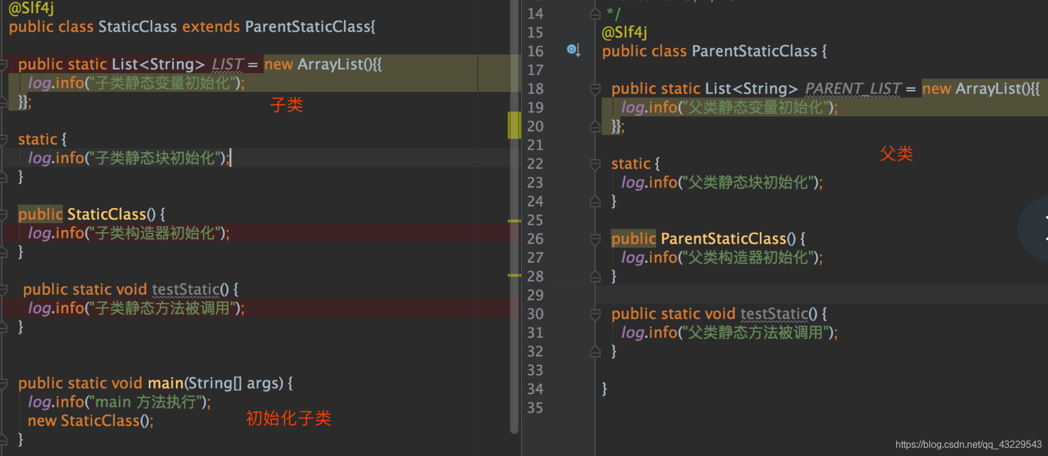This screenshot has width=1048, height=456.
Task: Collapse the parent testStatic method at line 30
Action: pyautogui.click(x=595, y=314)
